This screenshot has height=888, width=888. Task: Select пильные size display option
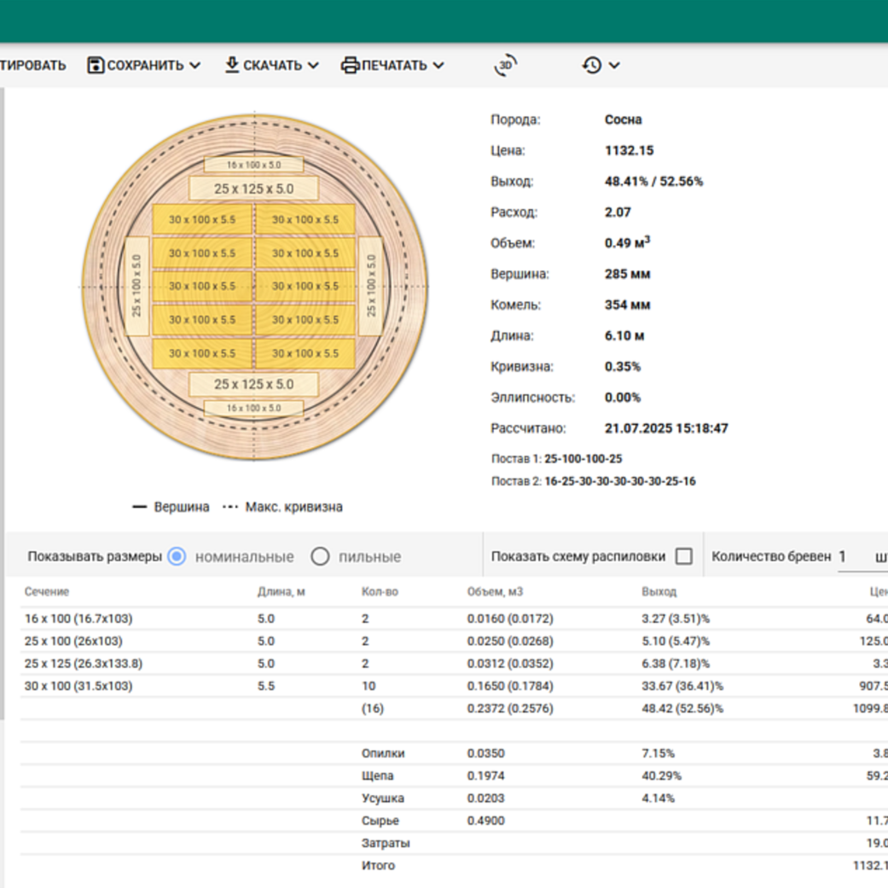tap(320, 557)
